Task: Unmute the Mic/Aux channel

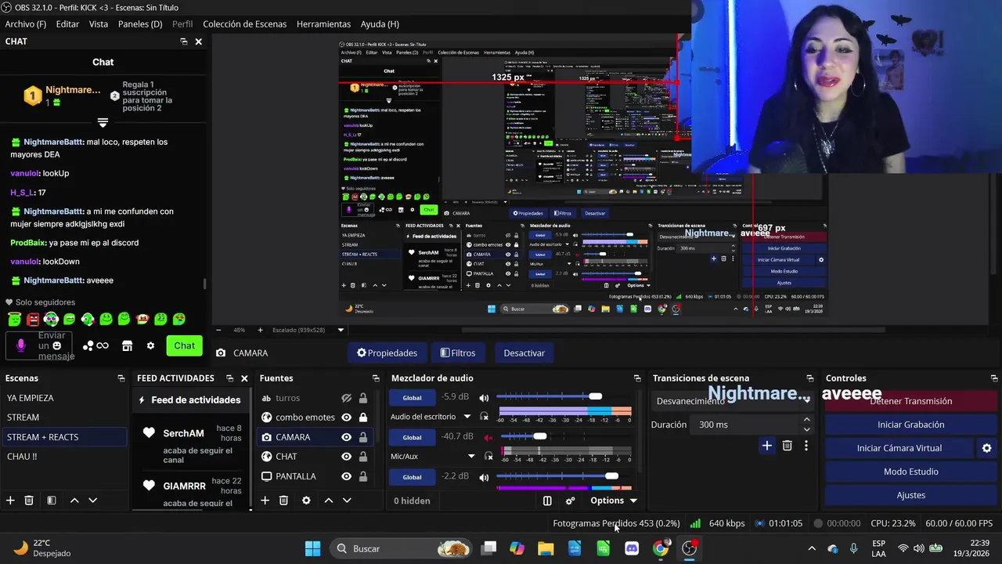Action: (488, 437)
